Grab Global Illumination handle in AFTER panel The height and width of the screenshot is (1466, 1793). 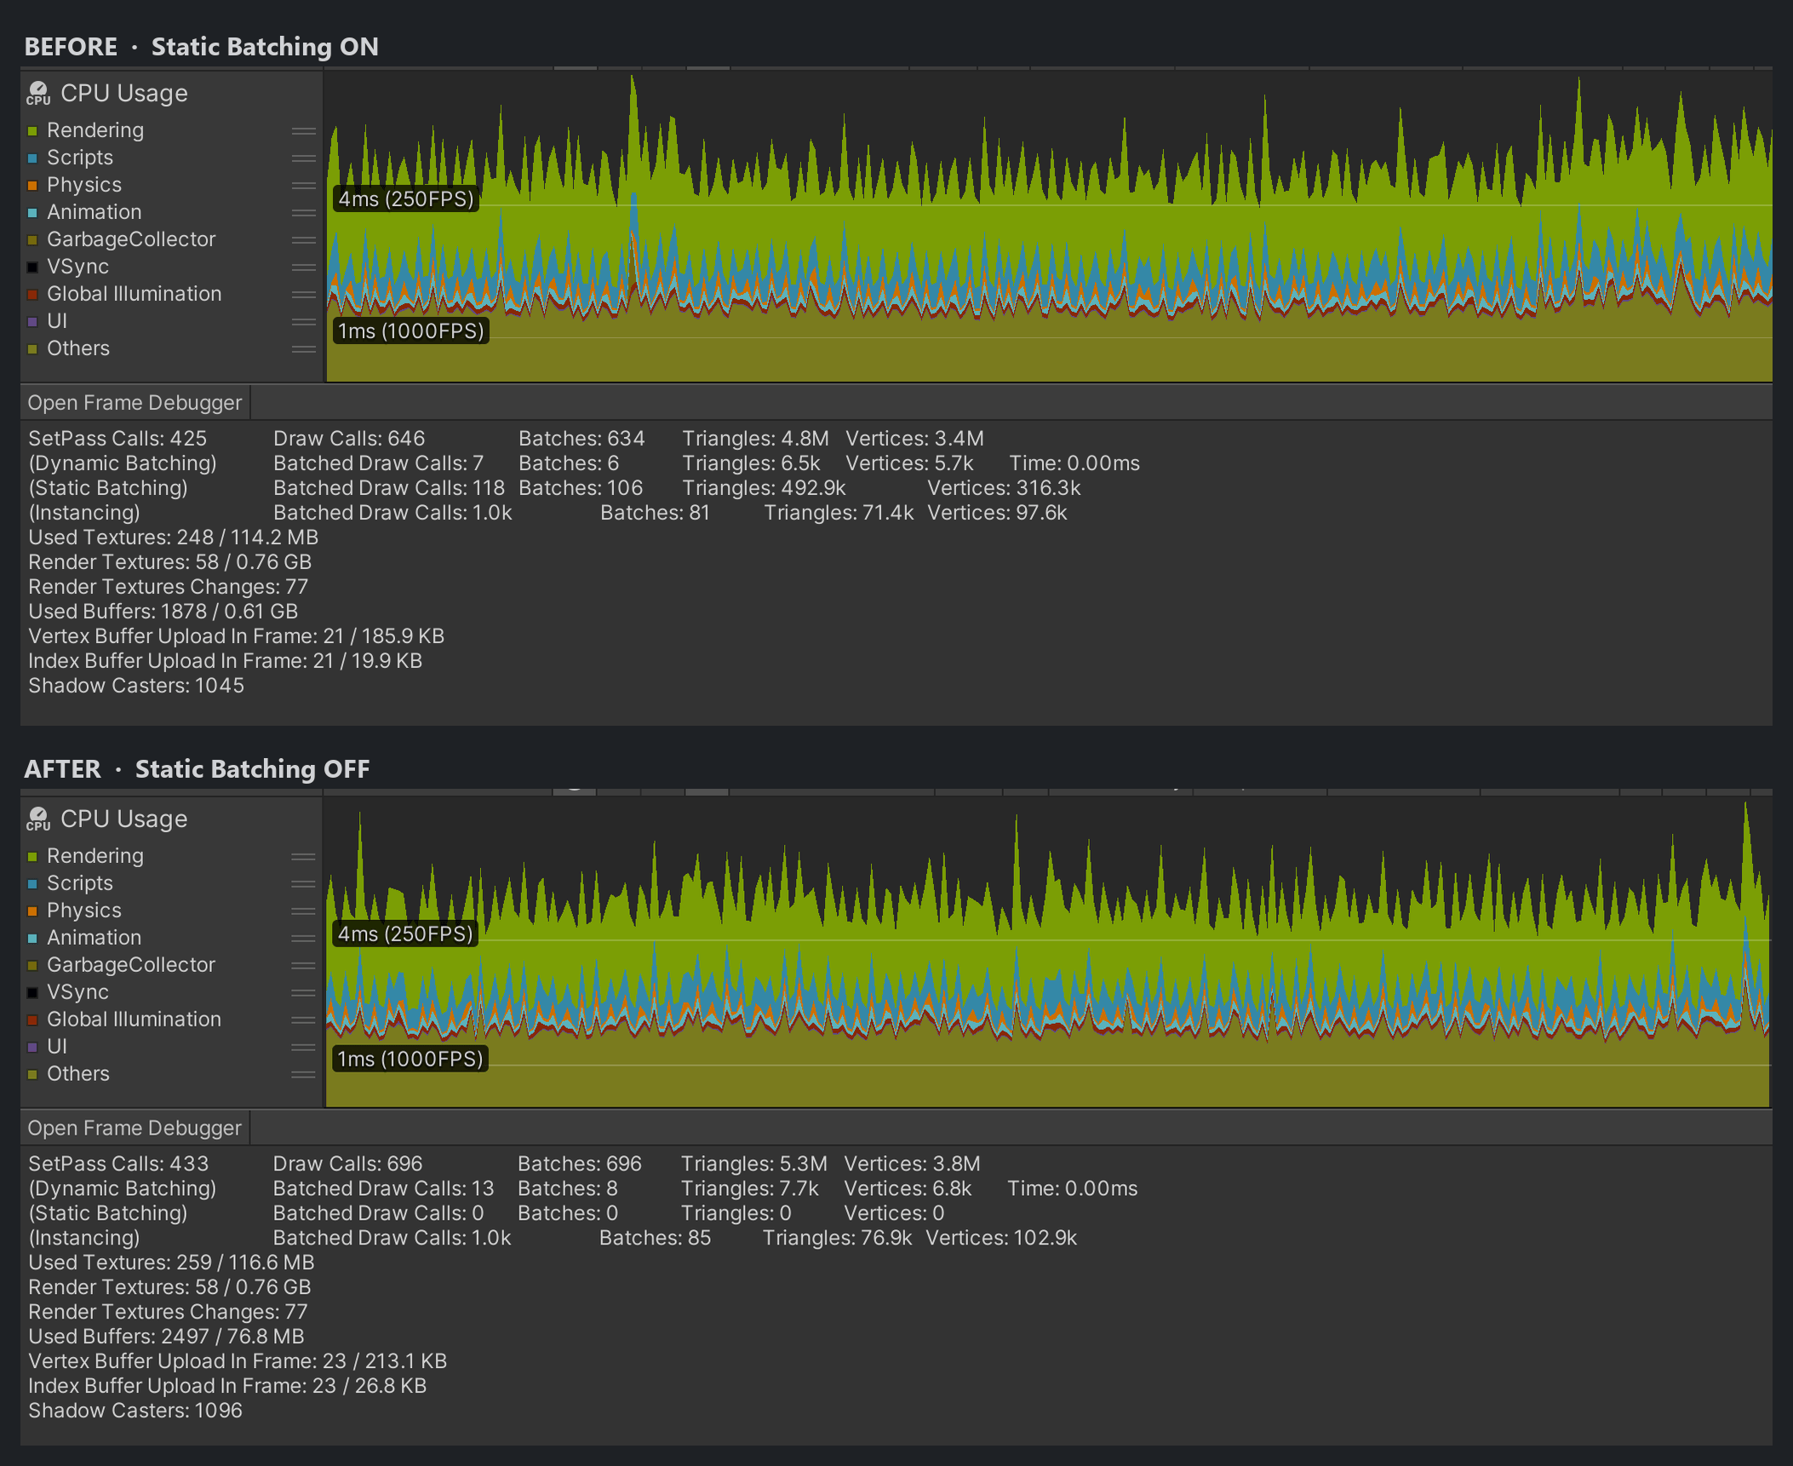click(x=303, y=1020)
